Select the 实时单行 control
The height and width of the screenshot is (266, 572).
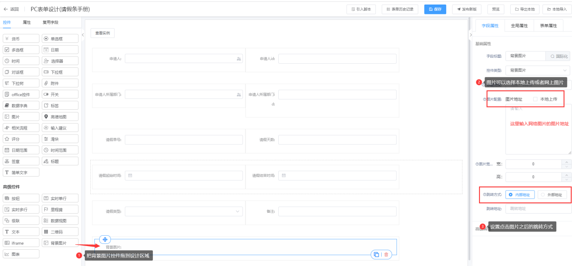coord(60,198)
